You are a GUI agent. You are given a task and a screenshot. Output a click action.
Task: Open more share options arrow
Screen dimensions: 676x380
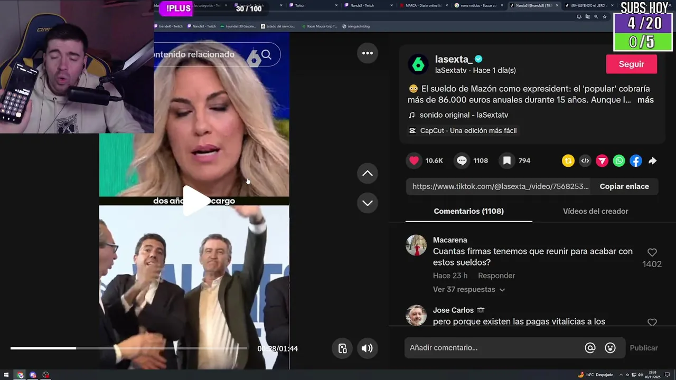tap(653, 161)
